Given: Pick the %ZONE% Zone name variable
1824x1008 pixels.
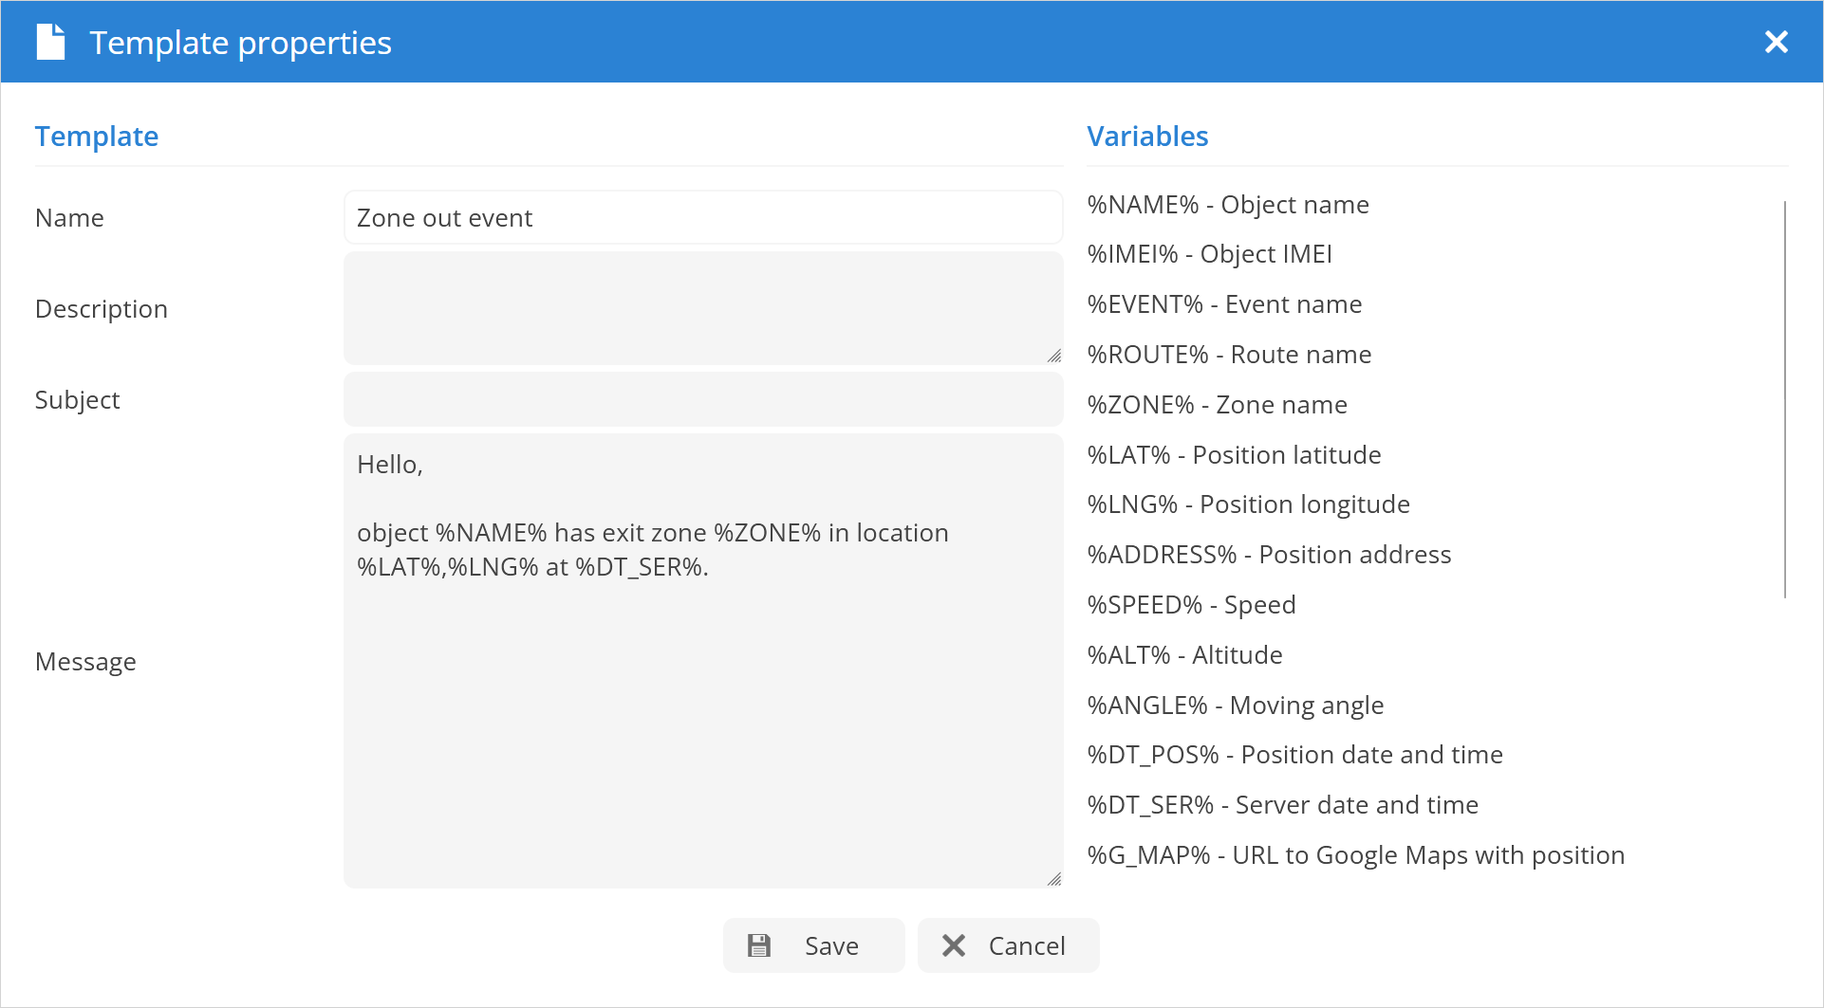Looking at the screenshot, I should coord(1217,405).
